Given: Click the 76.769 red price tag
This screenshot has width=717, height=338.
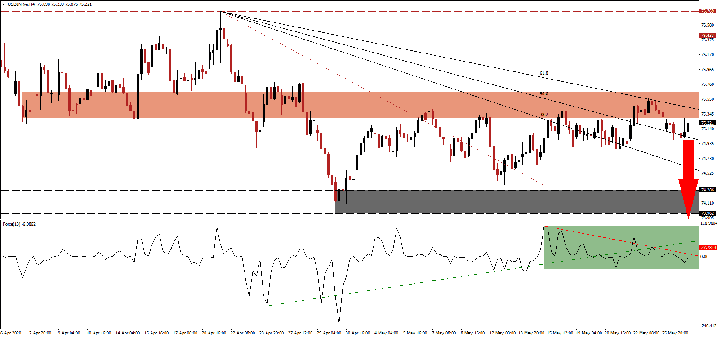Looking at the screenshot, I should 707,11.
